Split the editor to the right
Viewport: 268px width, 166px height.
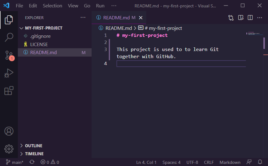point(250,18)
